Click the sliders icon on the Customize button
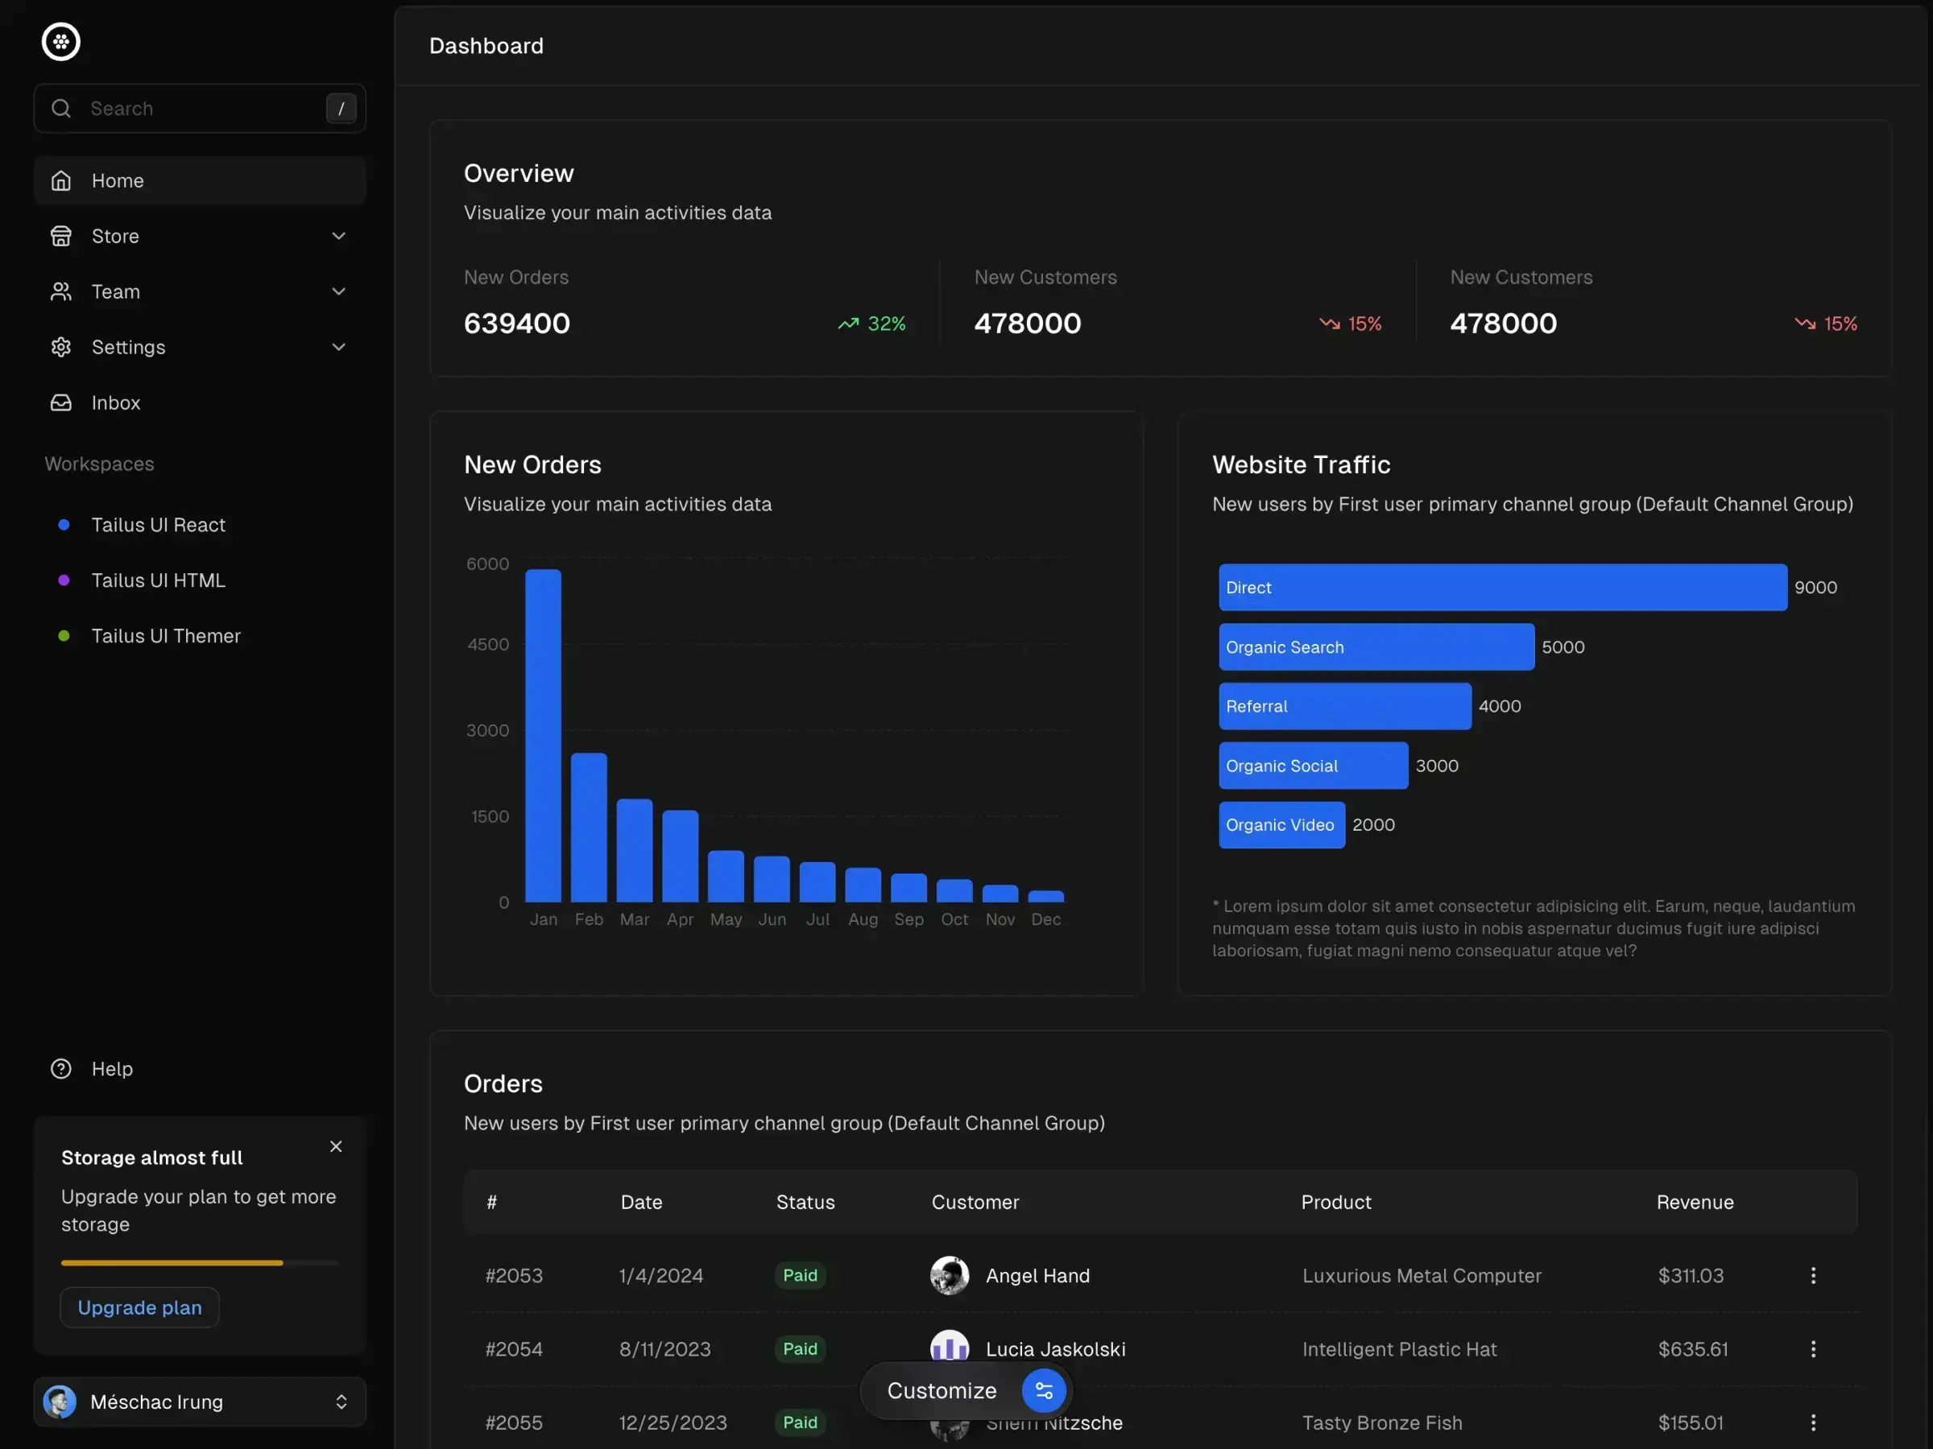Viewport: 1933px width, 1449px height. point(1043,1390)
